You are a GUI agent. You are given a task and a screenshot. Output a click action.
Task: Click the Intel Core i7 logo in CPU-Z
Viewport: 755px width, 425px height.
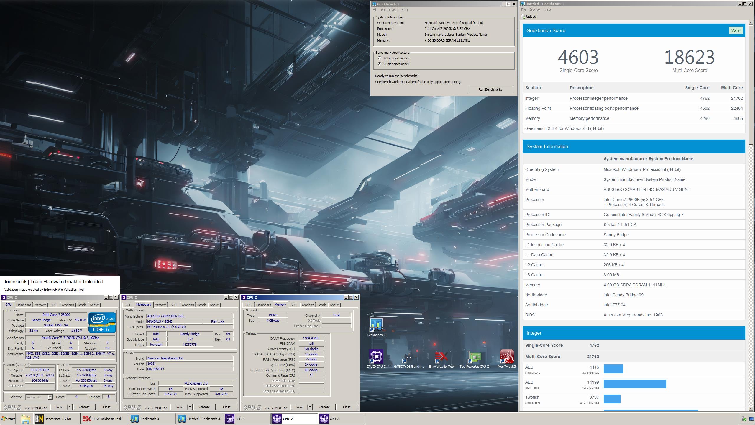click(x=102, y=323)
